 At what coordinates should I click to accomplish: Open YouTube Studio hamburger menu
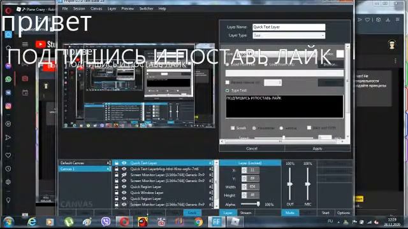coord(25,44)
